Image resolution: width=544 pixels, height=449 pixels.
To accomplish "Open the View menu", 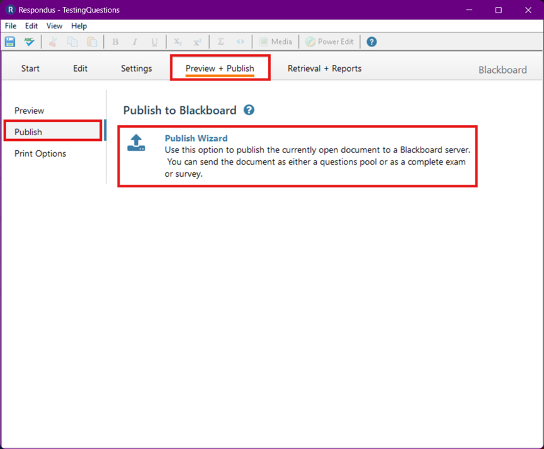I will pyautogui.click(x=55, y=26).
